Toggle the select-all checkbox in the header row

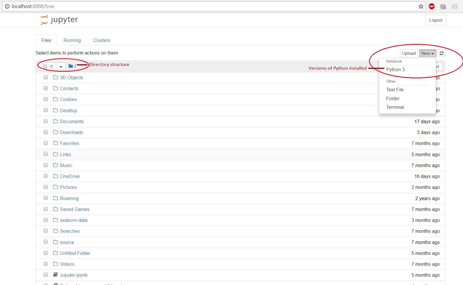point(45,66)
